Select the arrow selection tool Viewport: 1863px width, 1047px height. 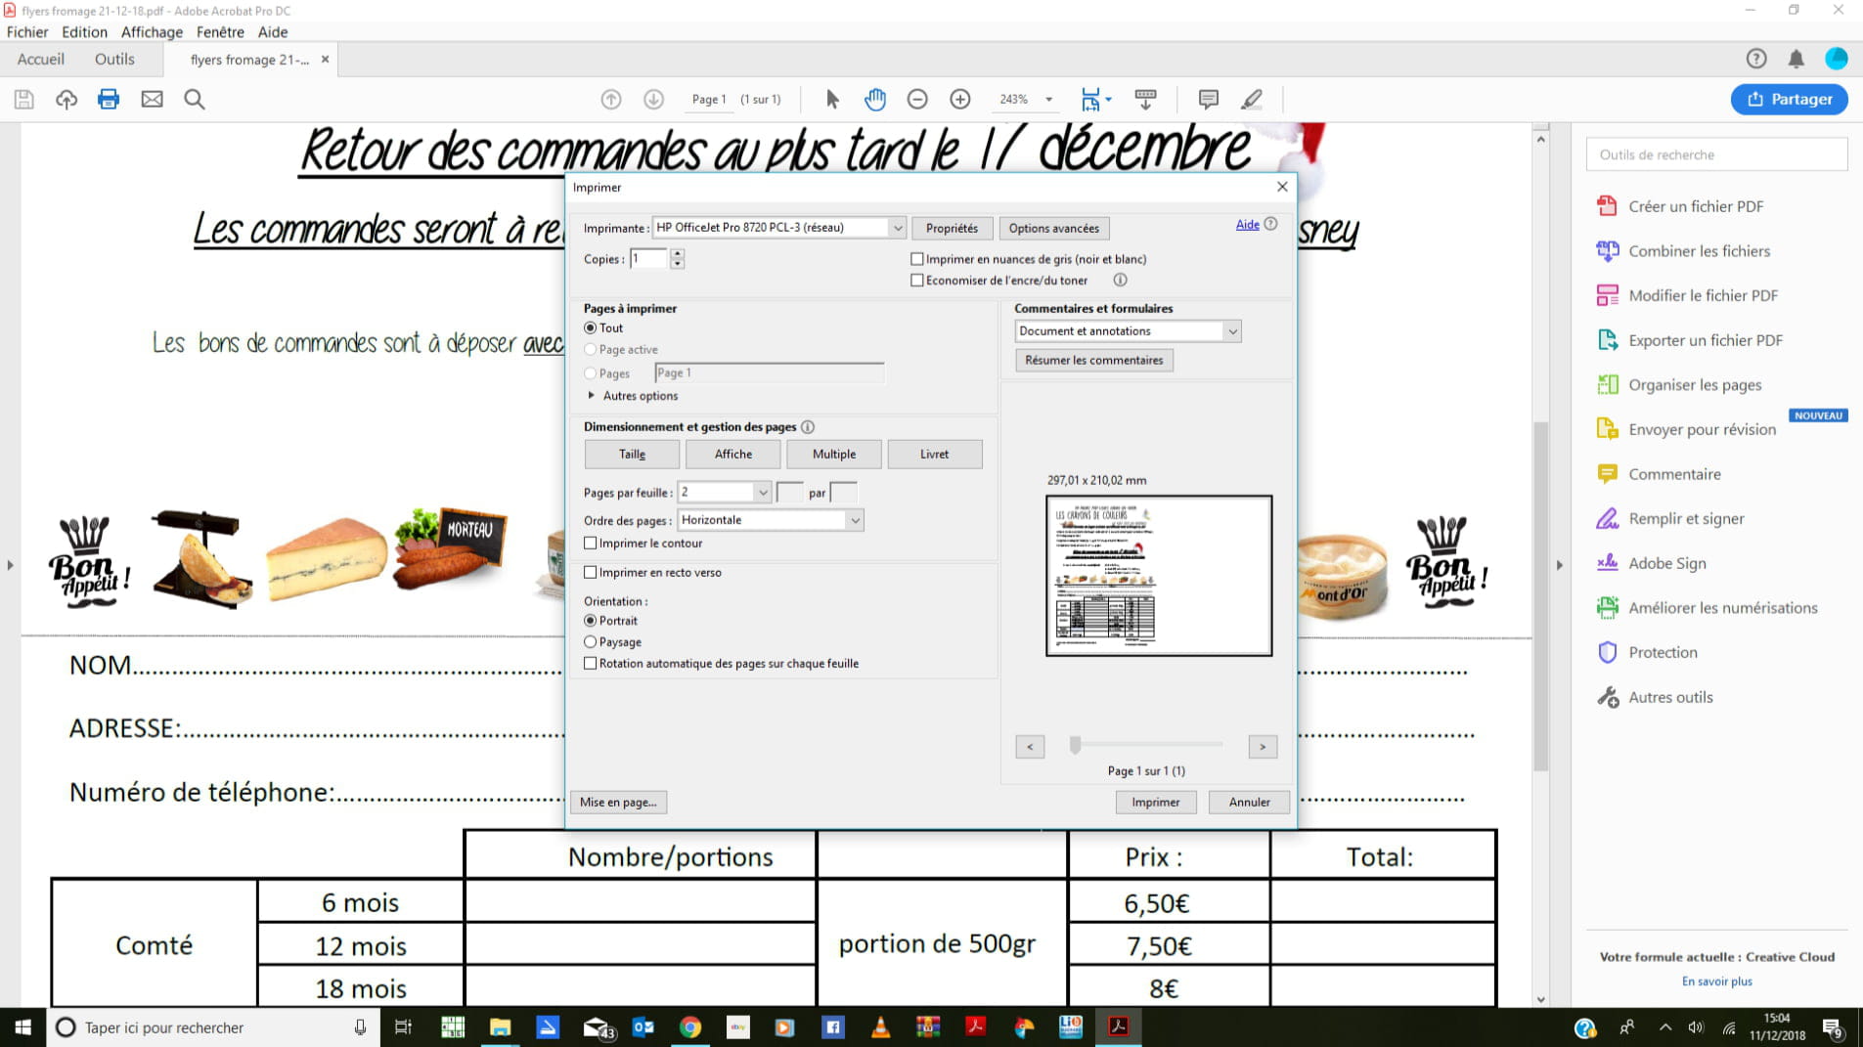pyautogui.click(x=832, y=99)
